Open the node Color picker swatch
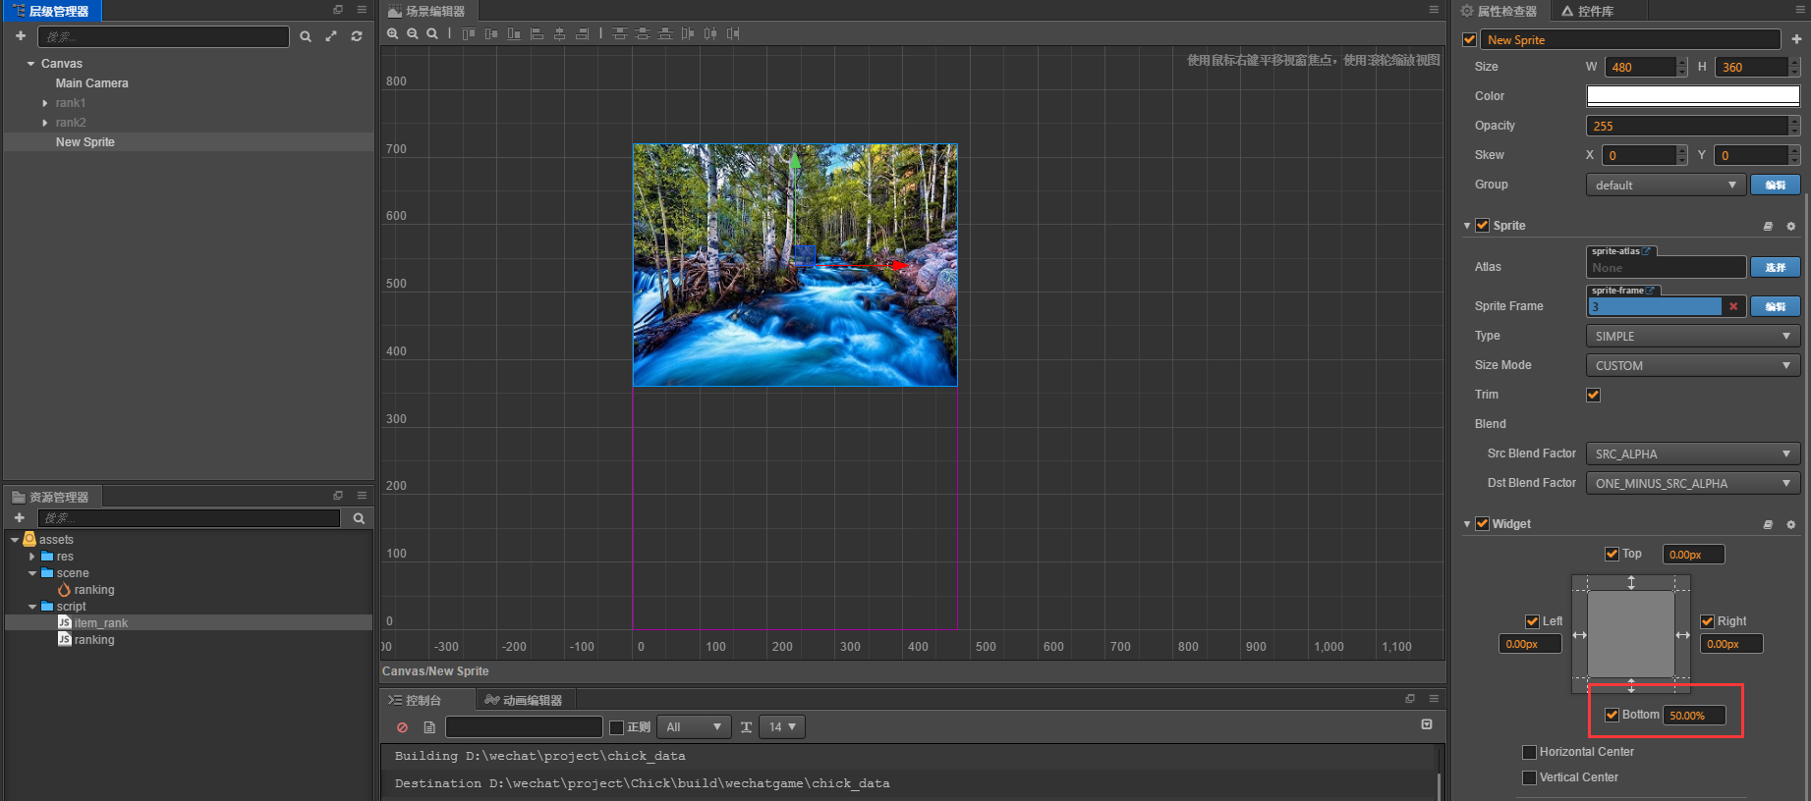The width and height of the screenshot is (1811, 801). [1693, 95]
